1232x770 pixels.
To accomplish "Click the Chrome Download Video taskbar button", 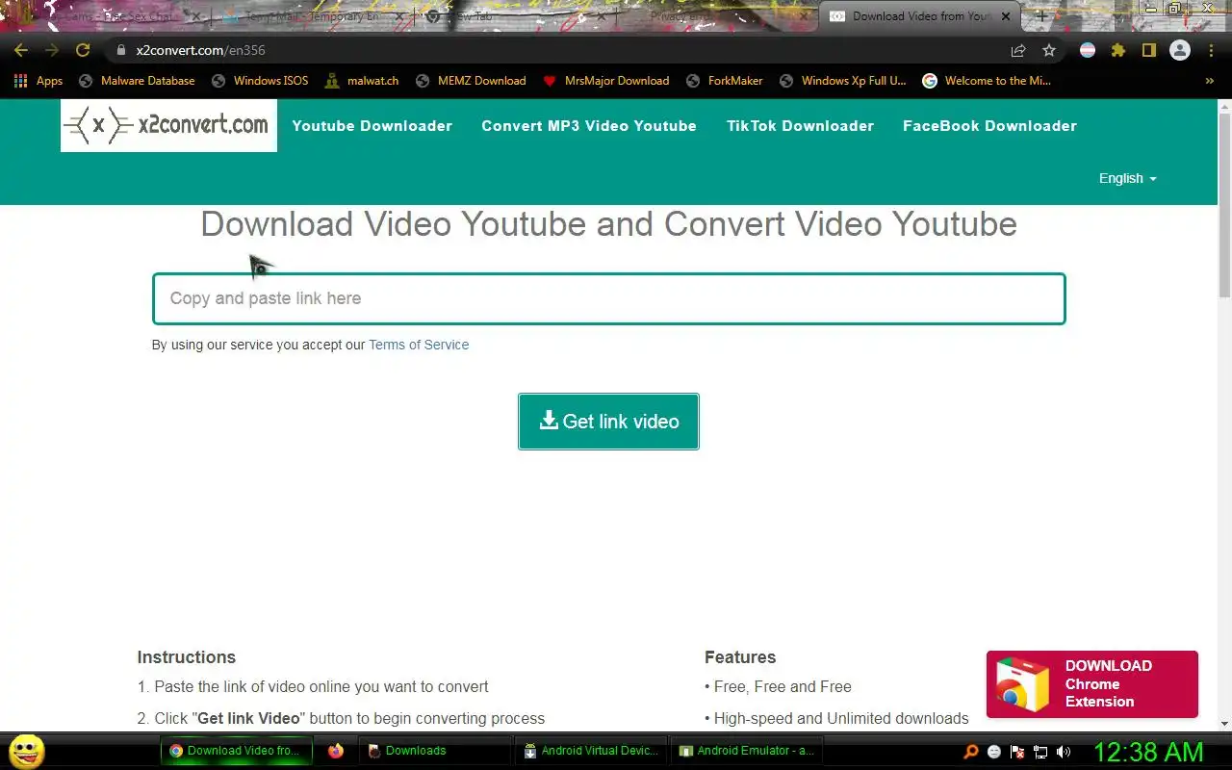I will pyautogui.click(x=235, y=751).
